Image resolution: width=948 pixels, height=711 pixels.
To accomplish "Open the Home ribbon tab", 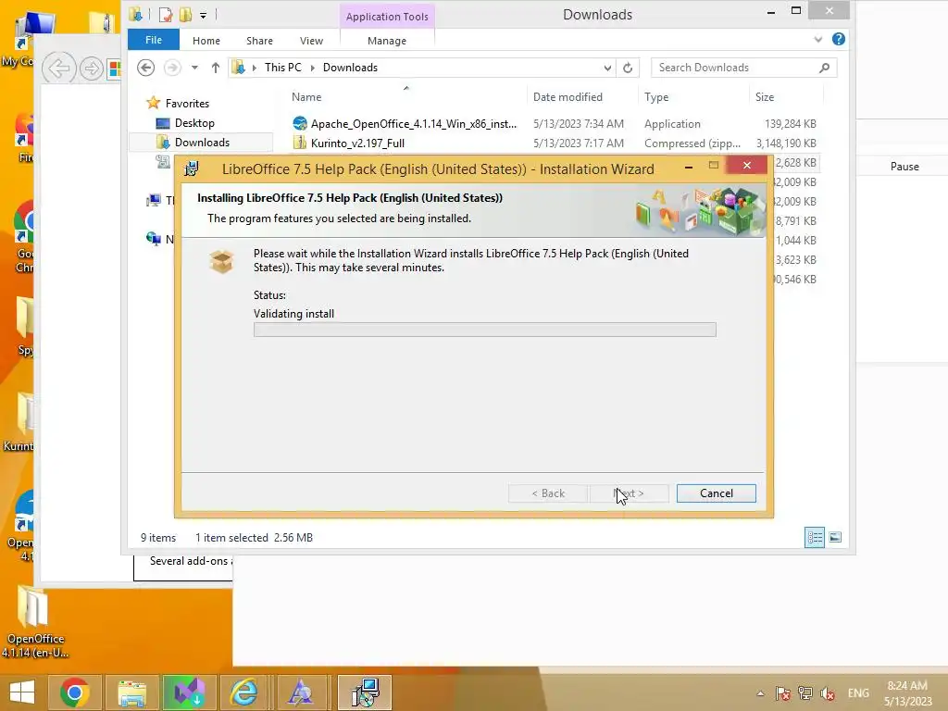I will tap(206, 41).
